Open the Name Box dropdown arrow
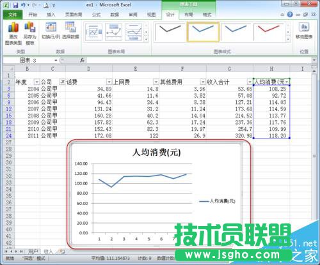 tap(56, 61)
